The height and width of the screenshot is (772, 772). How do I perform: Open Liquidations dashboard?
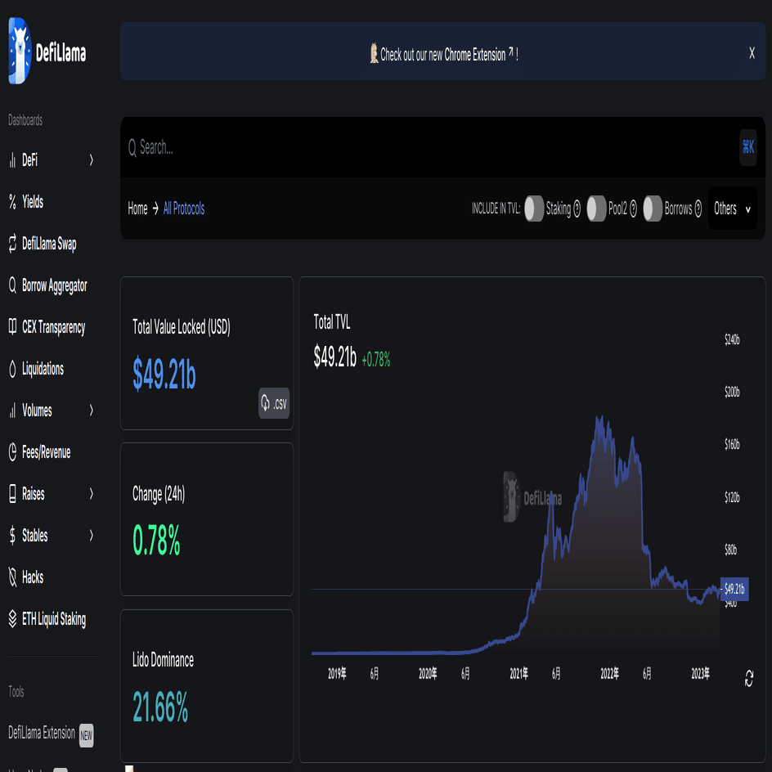click(x=43, y=369)
